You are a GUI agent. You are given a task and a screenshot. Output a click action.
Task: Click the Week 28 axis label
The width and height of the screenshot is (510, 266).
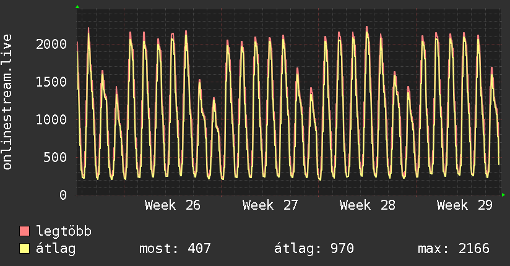pyautogui.click(x=367, y=205)
